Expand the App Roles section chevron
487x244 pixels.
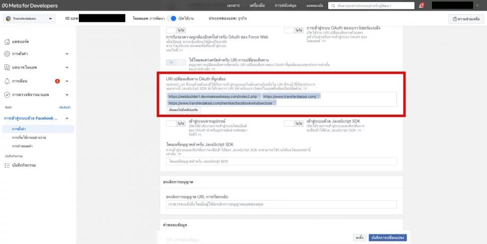[67, 67]
